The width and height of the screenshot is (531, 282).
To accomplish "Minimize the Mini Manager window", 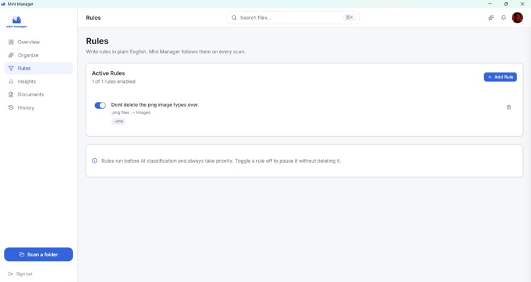I will [489, 4].
